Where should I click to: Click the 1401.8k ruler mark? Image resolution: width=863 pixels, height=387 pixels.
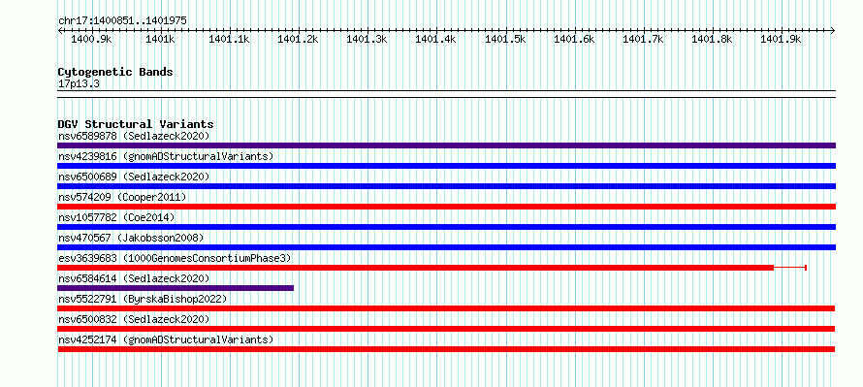(712, 40)
